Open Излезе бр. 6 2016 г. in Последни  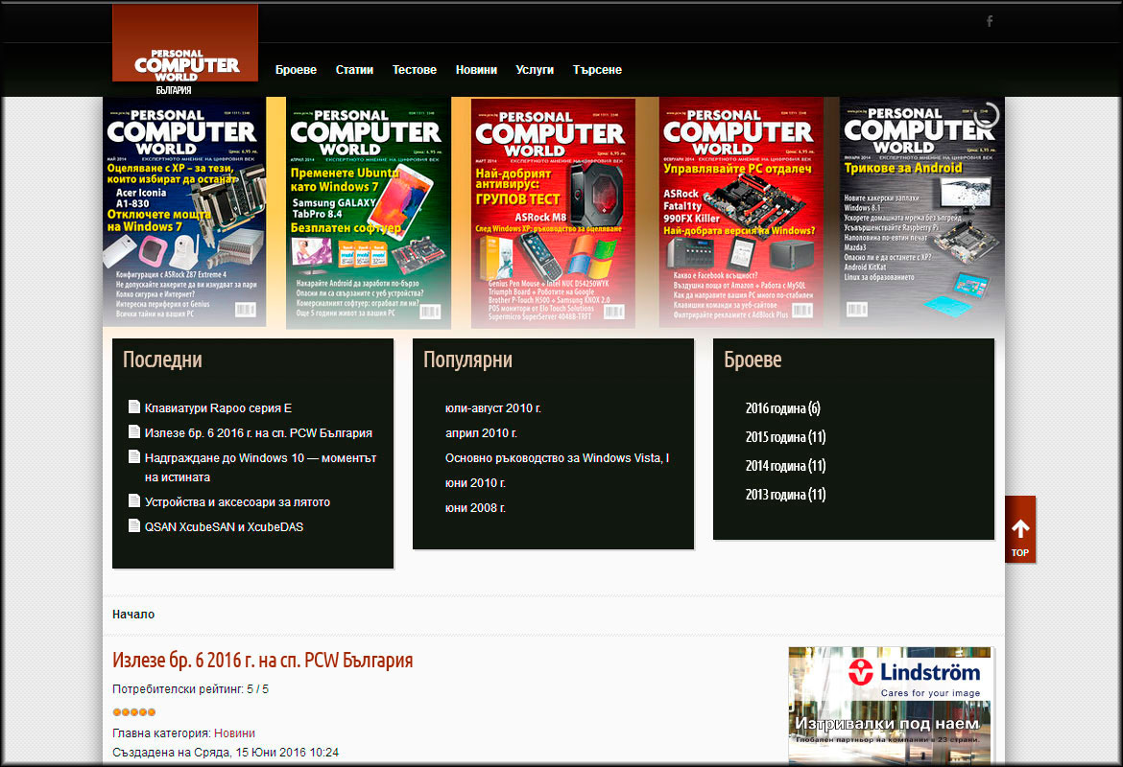(x=258, y=432)
